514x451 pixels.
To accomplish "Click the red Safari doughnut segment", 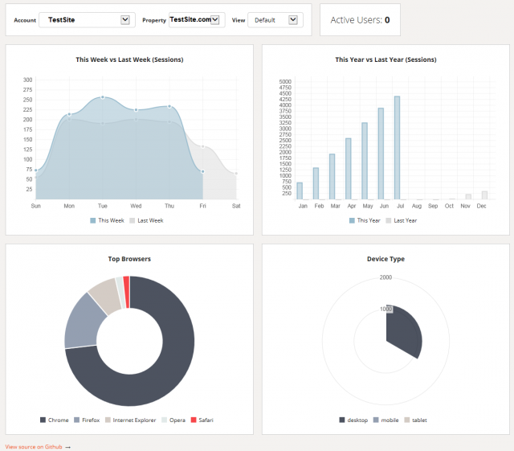I will point(127,292).
